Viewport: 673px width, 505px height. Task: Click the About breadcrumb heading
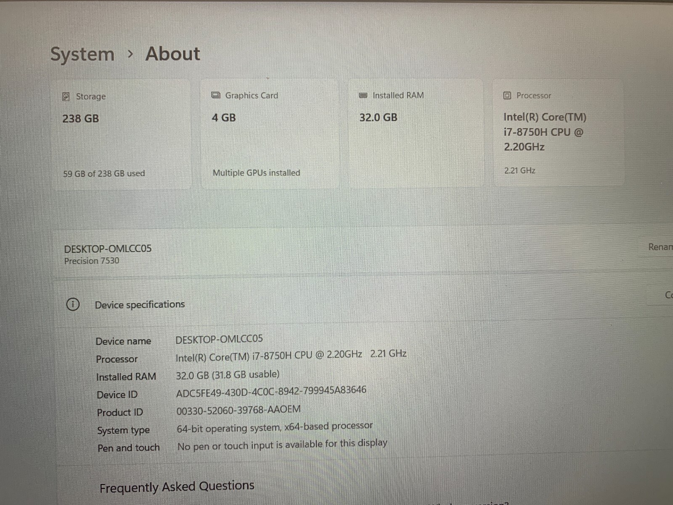point(173,54)
